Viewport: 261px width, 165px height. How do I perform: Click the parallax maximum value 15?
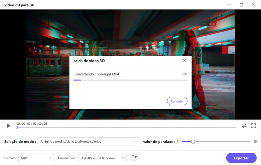click(x=255, y=142)
